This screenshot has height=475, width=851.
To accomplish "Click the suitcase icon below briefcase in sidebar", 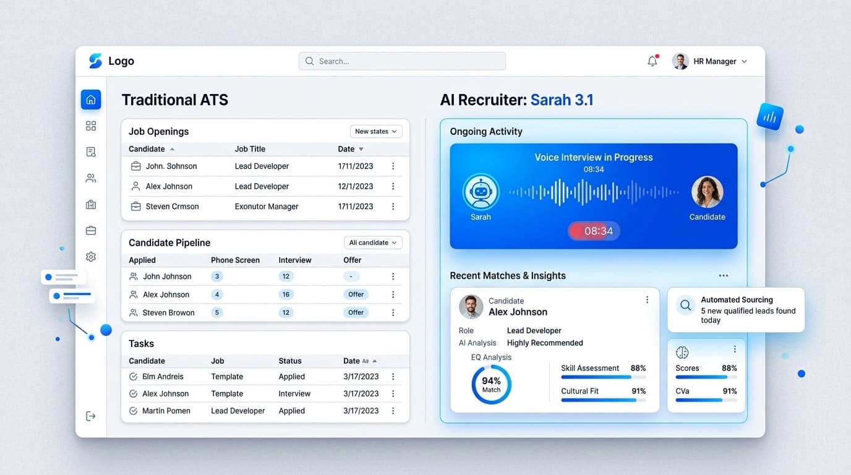I will point(90,230).
